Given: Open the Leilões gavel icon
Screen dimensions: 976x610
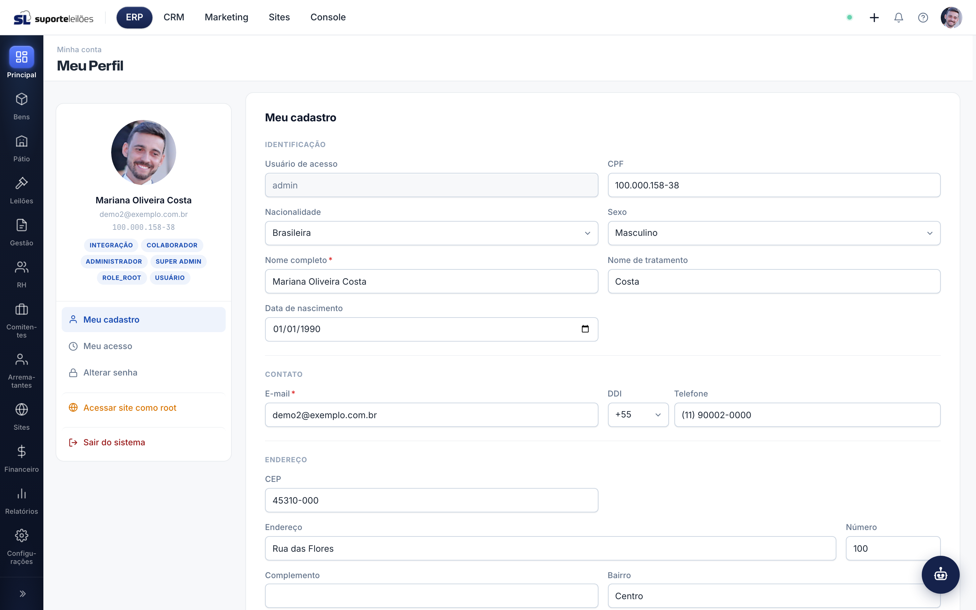Looking at the screenshot, I should tap(21, 183).
